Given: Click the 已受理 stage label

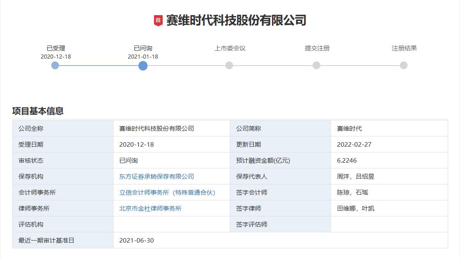Looking at the screenshot, I should point(56,48).
